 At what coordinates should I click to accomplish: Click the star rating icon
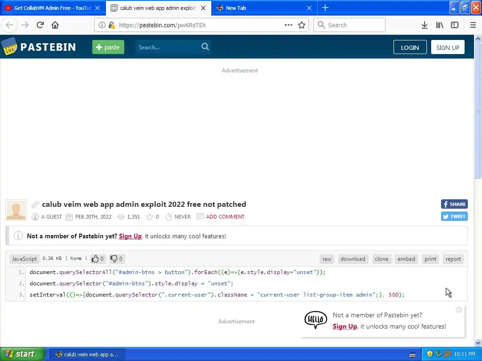click(150, 217)
